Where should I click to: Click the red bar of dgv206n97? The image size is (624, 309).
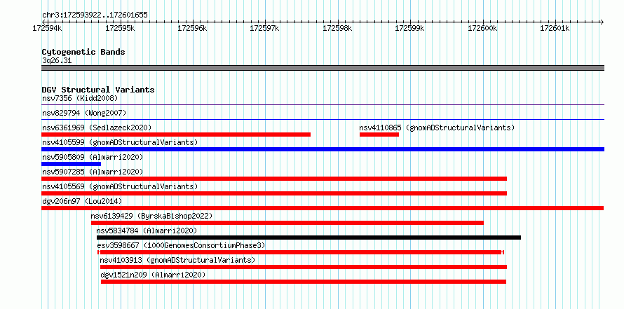pos(323,208)
